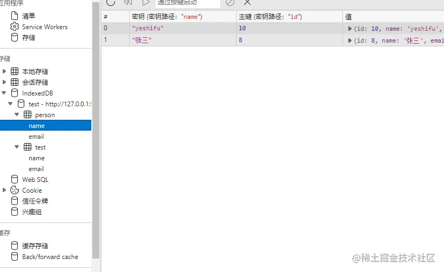Image resolution: width=444 pixels, height=272 pixels.
Task: Select the highlighted name index under person
Action: click(45, 125)
